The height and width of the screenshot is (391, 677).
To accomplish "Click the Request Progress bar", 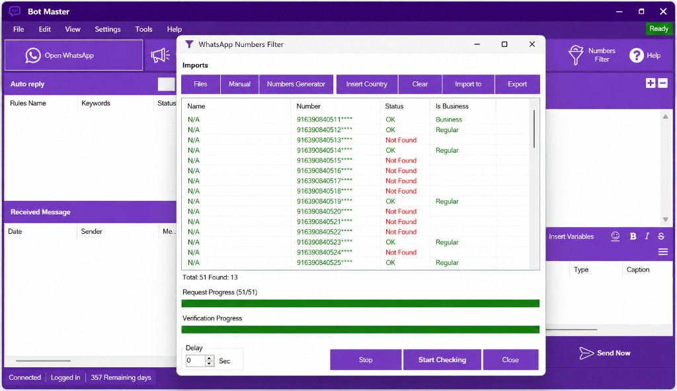I will click(x=360, y=304).
